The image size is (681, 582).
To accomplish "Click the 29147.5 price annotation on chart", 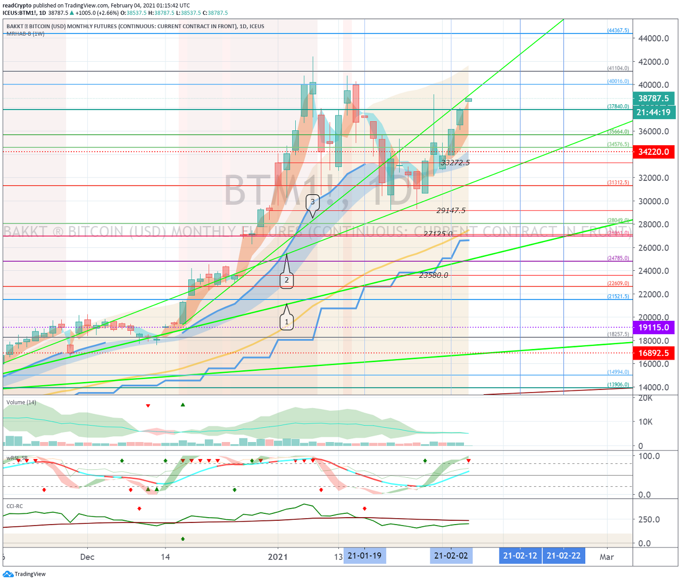I will (451, 210).
